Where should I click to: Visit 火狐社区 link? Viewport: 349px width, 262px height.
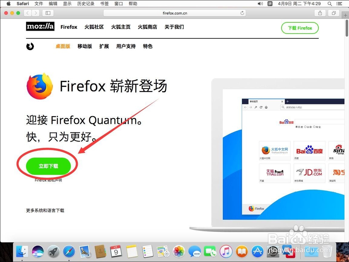(94, 27)
